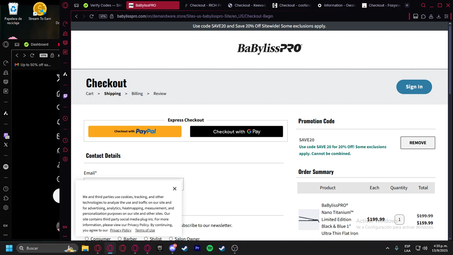Checkout with Google Pay button

[x=236, y=131]
